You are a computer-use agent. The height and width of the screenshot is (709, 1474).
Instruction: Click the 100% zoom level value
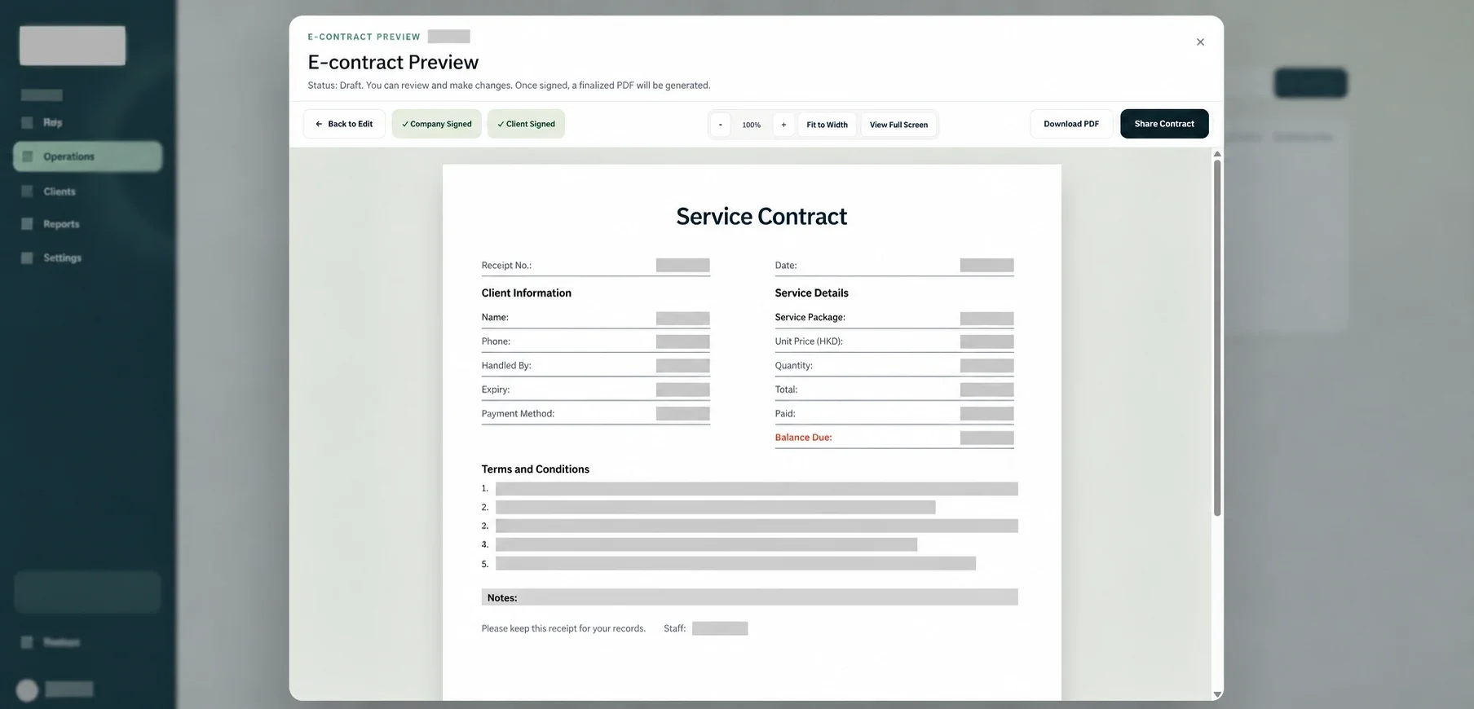coord(752,125)
